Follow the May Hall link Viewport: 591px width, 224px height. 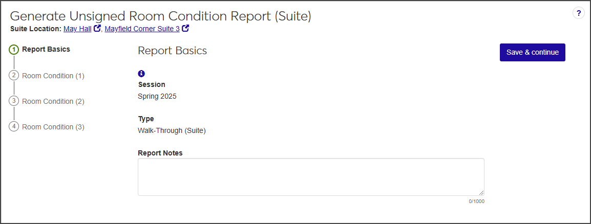pos(77,29)
